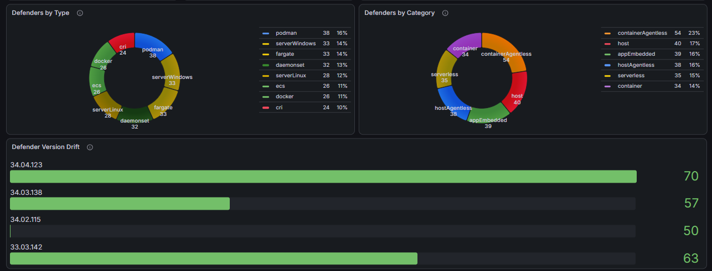Click the value 63 for version 33.03.142
The height and width of the screenshot is (271, 712).
[691, 258]
